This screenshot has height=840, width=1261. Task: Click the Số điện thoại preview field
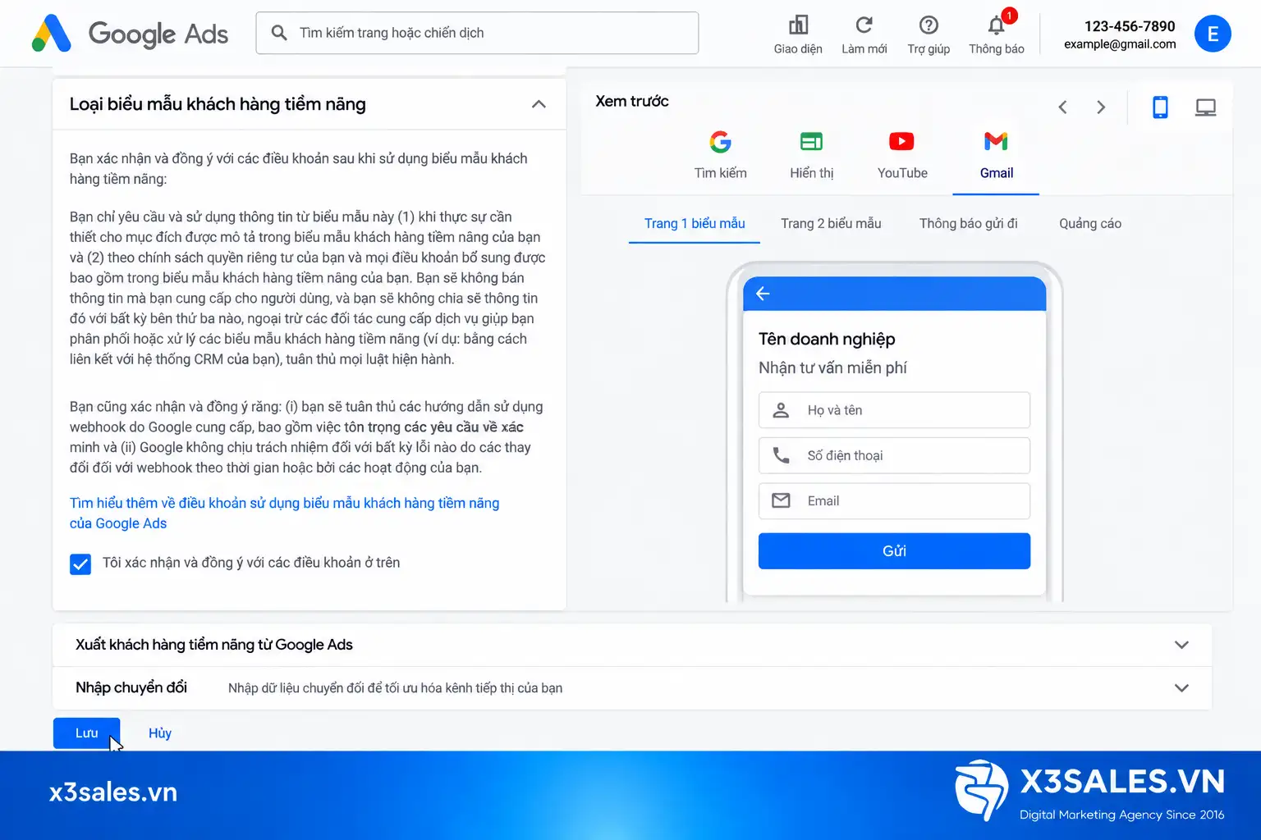point(894,455)
